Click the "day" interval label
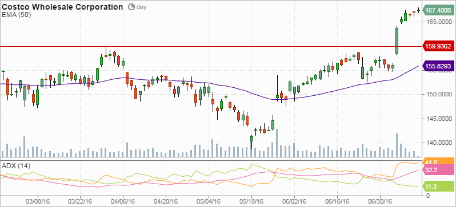This screenshot has width=456, height=207. click(x=141, y=7)
